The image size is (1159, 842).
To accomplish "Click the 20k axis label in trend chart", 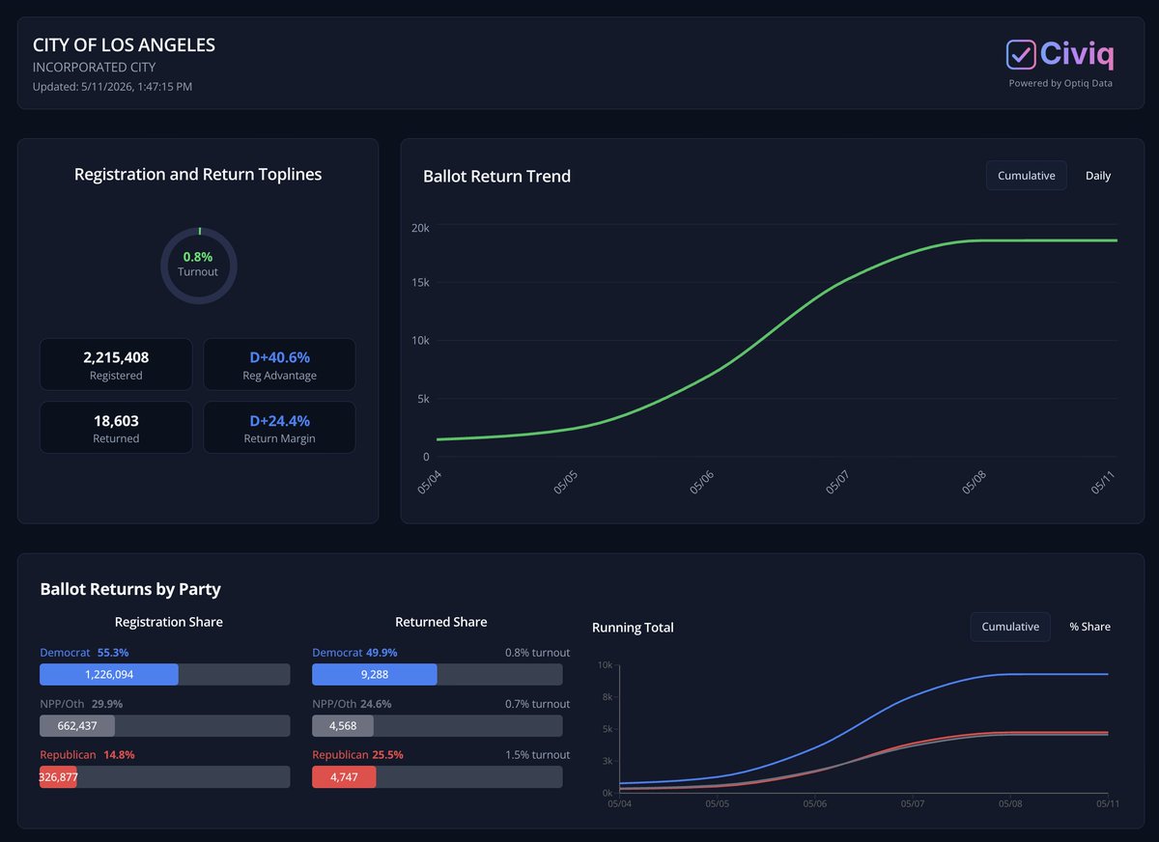I will click(420, 228).
